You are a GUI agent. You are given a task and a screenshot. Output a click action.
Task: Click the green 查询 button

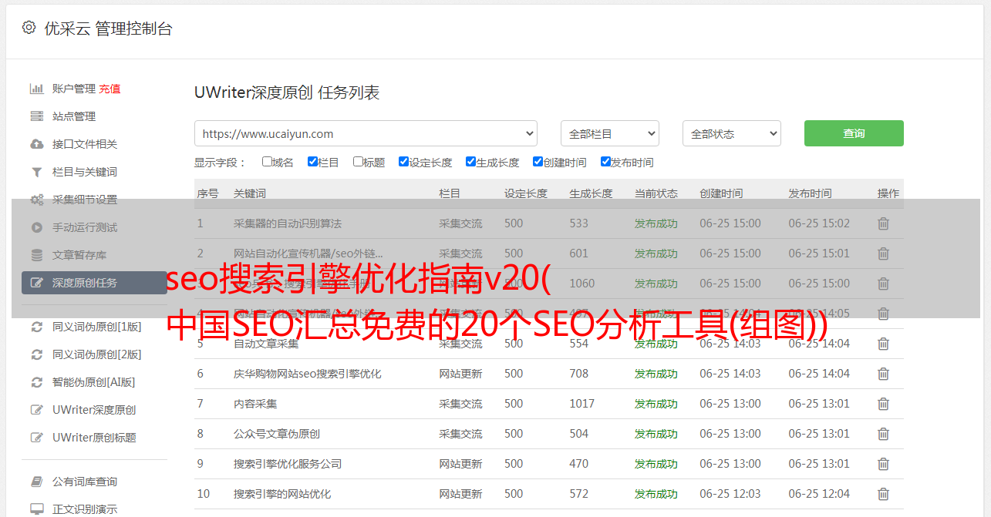[854, 133]
